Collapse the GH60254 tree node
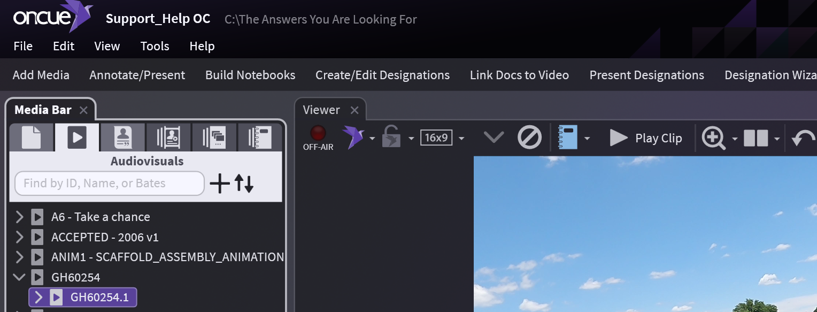The height and width of the screenshot is (312, 817). (20, 277)
